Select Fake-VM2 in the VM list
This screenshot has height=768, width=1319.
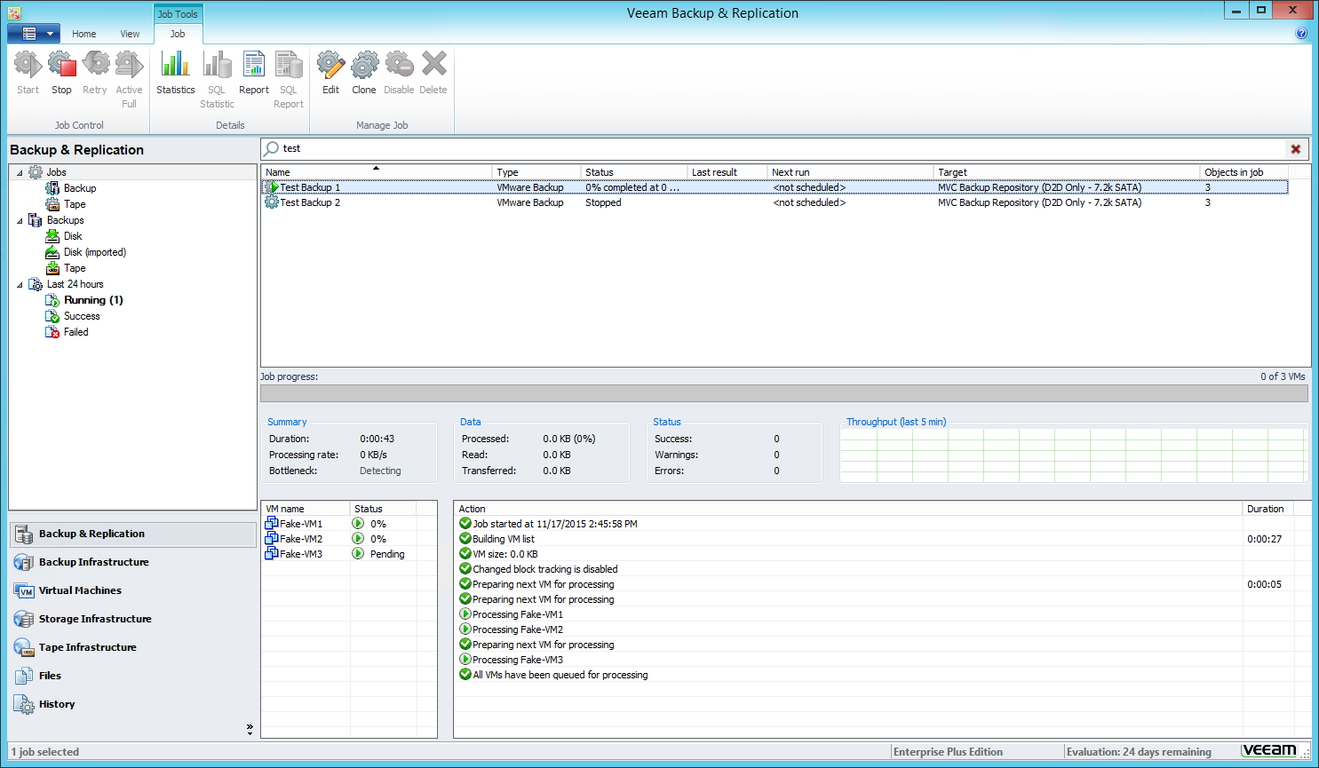[301, 539]
